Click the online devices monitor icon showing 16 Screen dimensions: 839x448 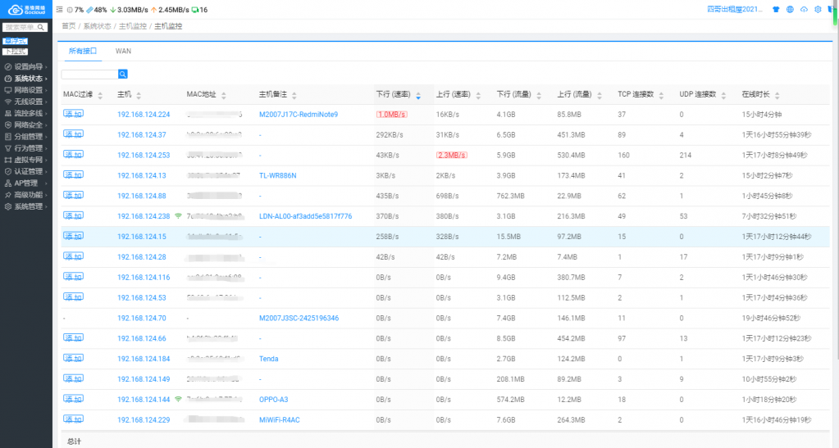[199, 10]
